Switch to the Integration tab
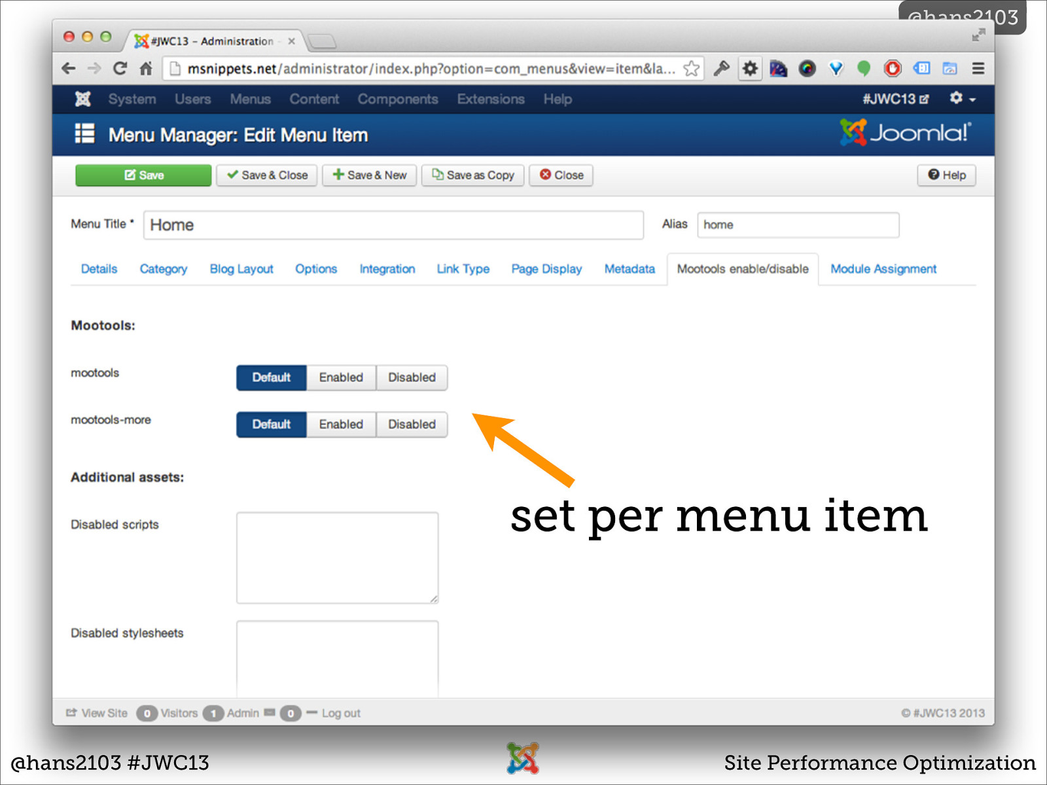The width and height of the screenshot is (1047, 785). click(x=387, y=269)
